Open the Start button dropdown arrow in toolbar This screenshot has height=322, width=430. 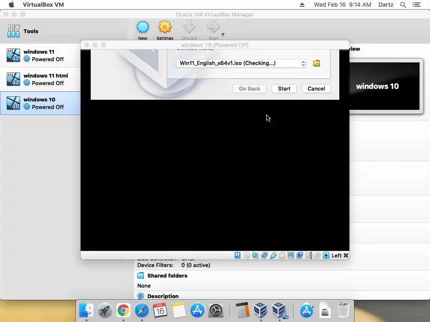[x=223, y=34]
